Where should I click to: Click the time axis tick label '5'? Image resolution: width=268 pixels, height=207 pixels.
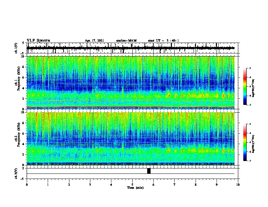point(132,184)
